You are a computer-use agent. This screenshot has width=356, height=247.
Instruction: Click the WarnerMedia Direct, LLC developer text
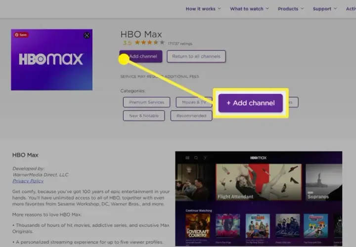tap(40, 175)
